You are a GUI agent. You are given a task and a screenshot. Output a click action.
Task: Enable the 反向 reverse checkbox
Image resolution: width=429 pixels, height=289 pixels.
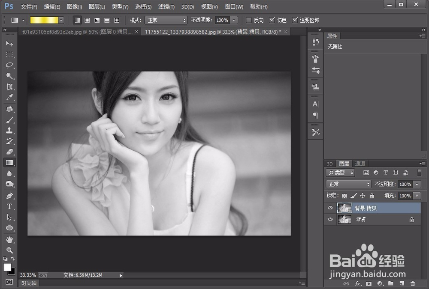(249, 20)
